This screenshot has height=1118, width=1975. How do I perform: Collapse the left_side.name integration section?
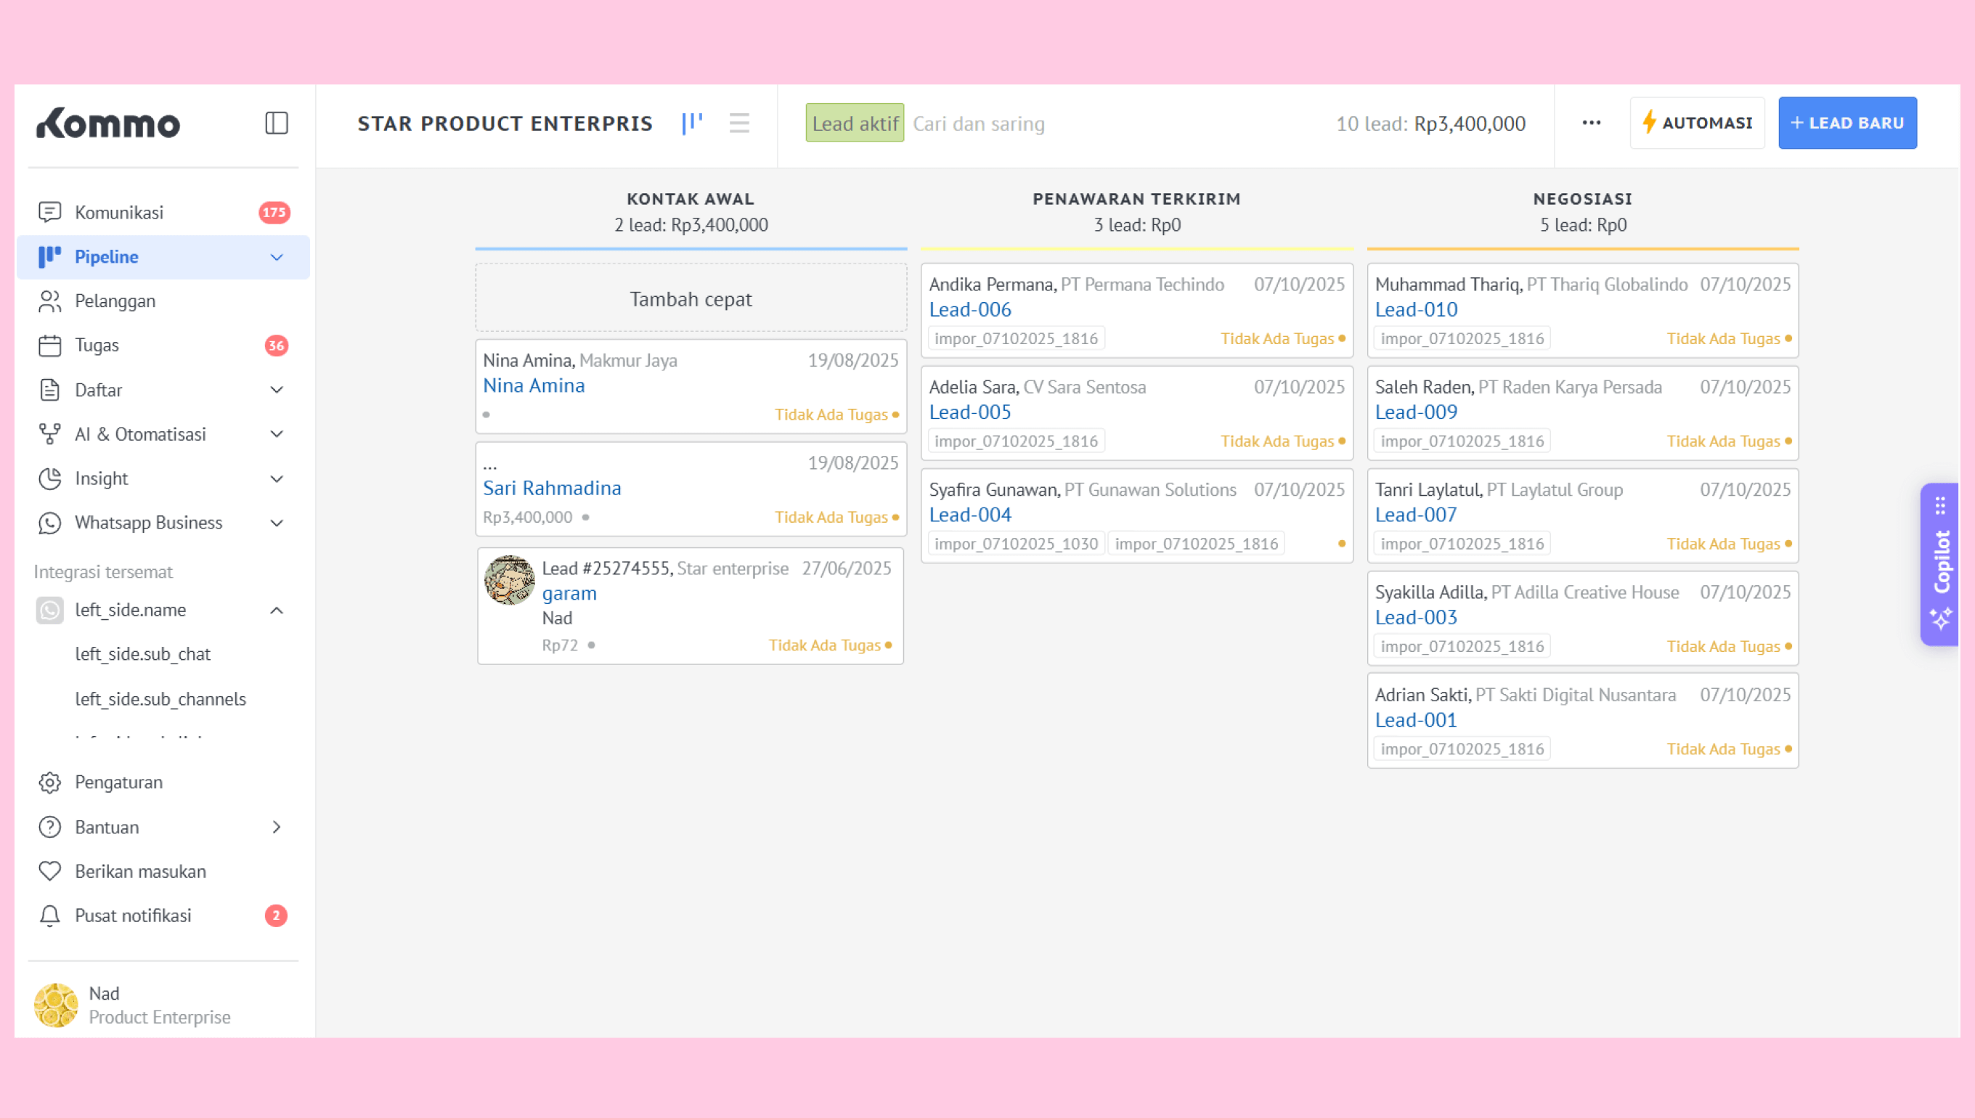click(x=277, y=611)
